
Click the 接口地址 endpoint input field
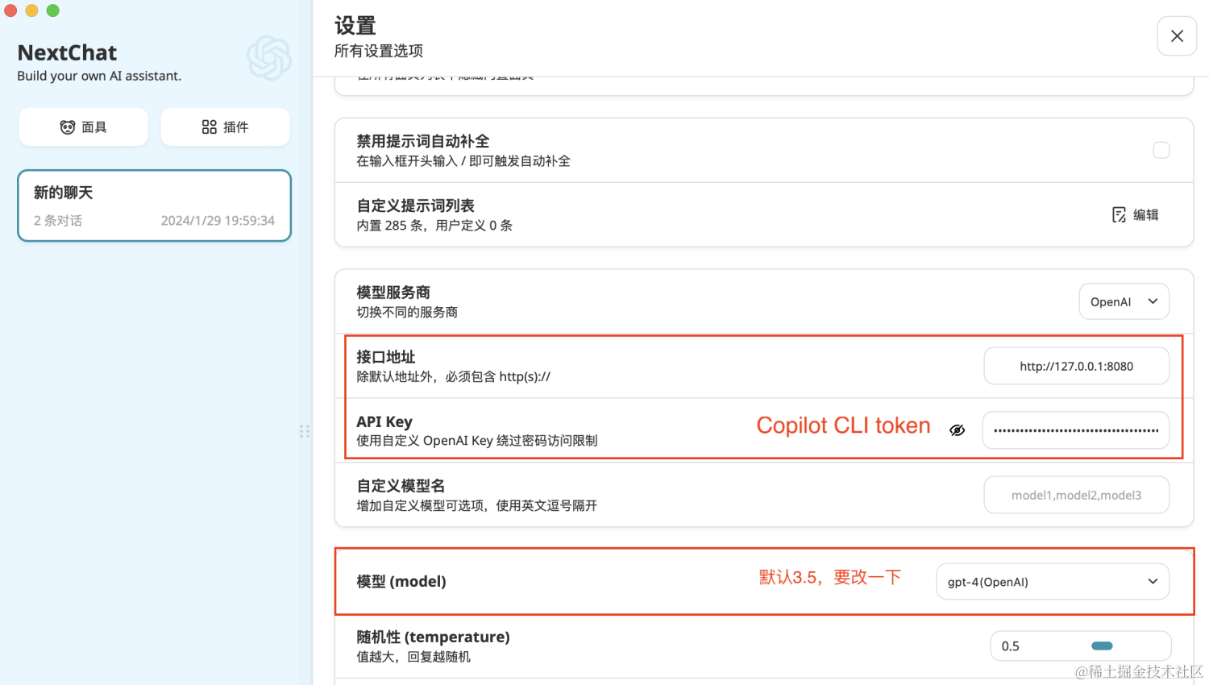(x=1076, y=366)
